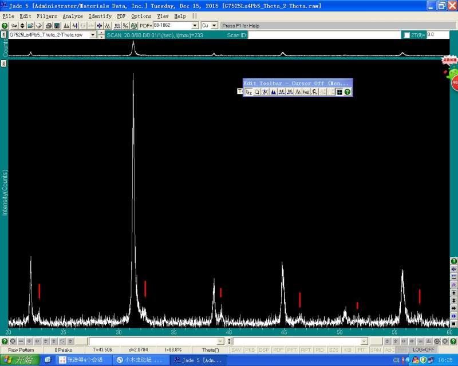Expand the G7525La4Pb5 file name dropdown
The height and width of the screenshot is (366, 458).
93,35
